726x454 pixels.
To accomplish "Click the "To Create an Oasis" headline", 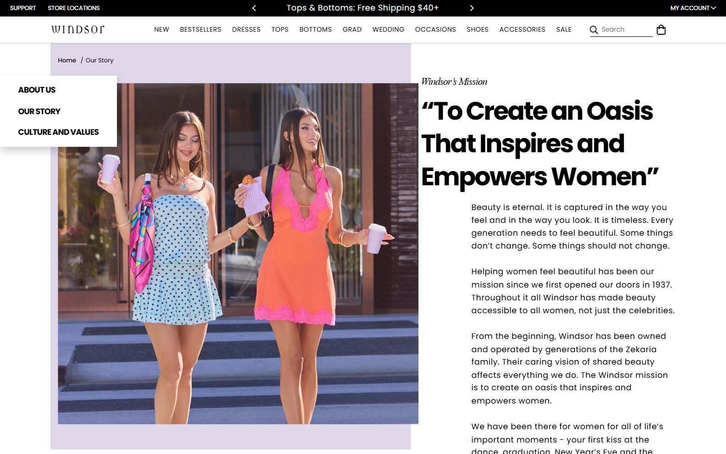I will [540, 144].
